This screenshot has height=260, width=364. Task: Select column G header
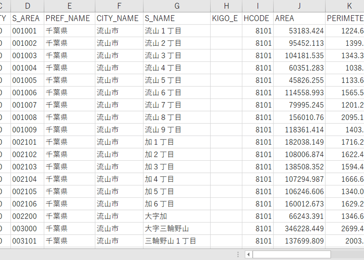[x=177, y=6]
